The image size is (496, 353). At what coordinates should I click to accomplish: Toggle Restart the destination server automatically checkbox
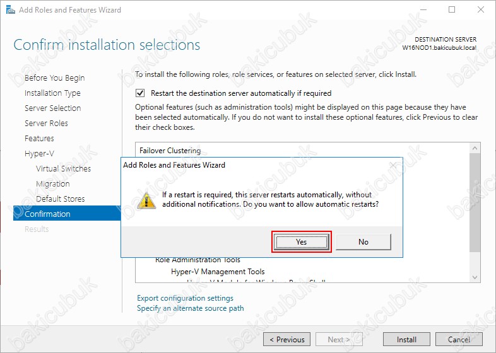coord(140,93)
